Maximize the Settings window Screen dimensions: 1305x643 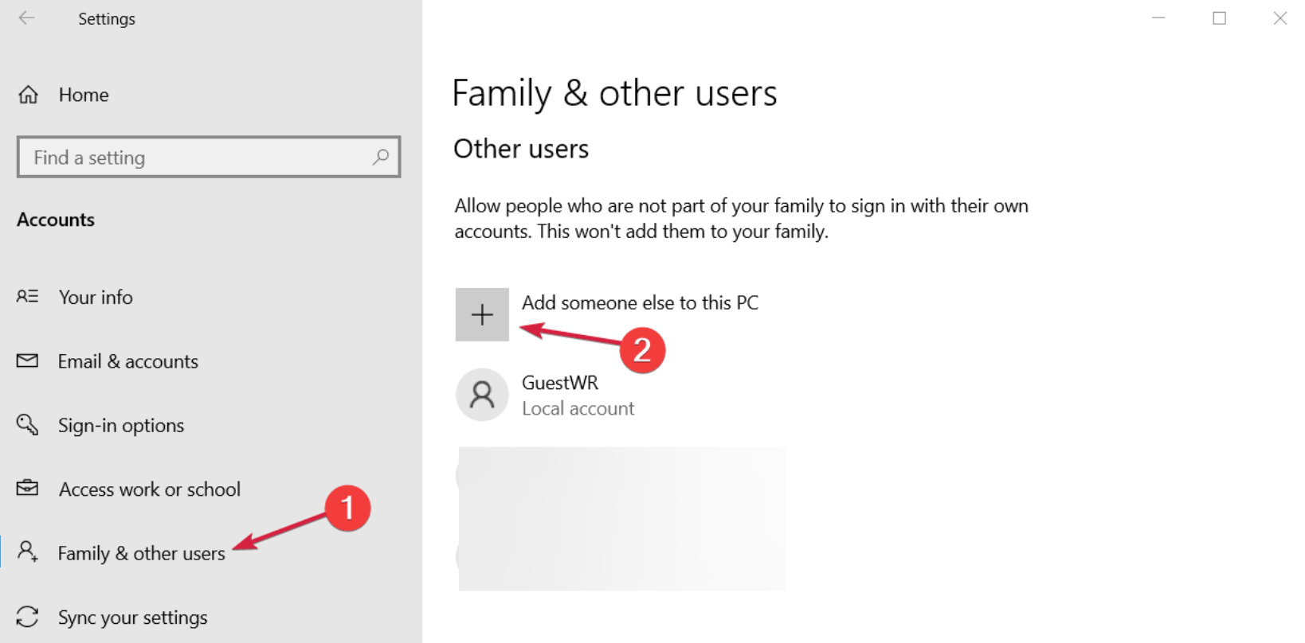point(1220,18)
